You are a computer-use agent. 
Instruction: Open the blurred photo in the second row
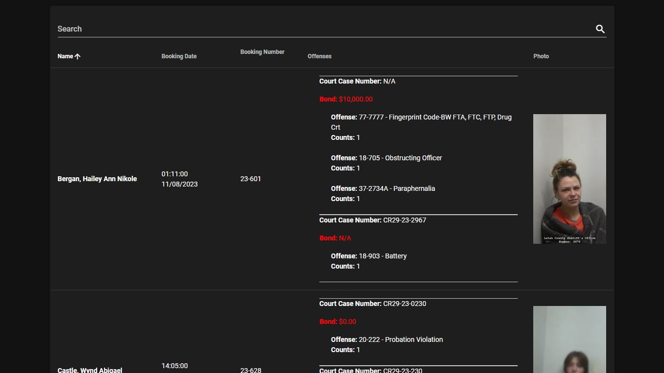[570, 339]
